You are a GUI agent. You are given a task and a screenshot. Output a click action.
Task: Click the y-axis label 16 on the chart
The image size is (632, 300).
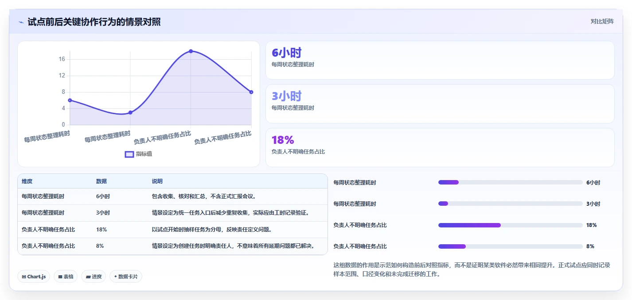(62, 59)
